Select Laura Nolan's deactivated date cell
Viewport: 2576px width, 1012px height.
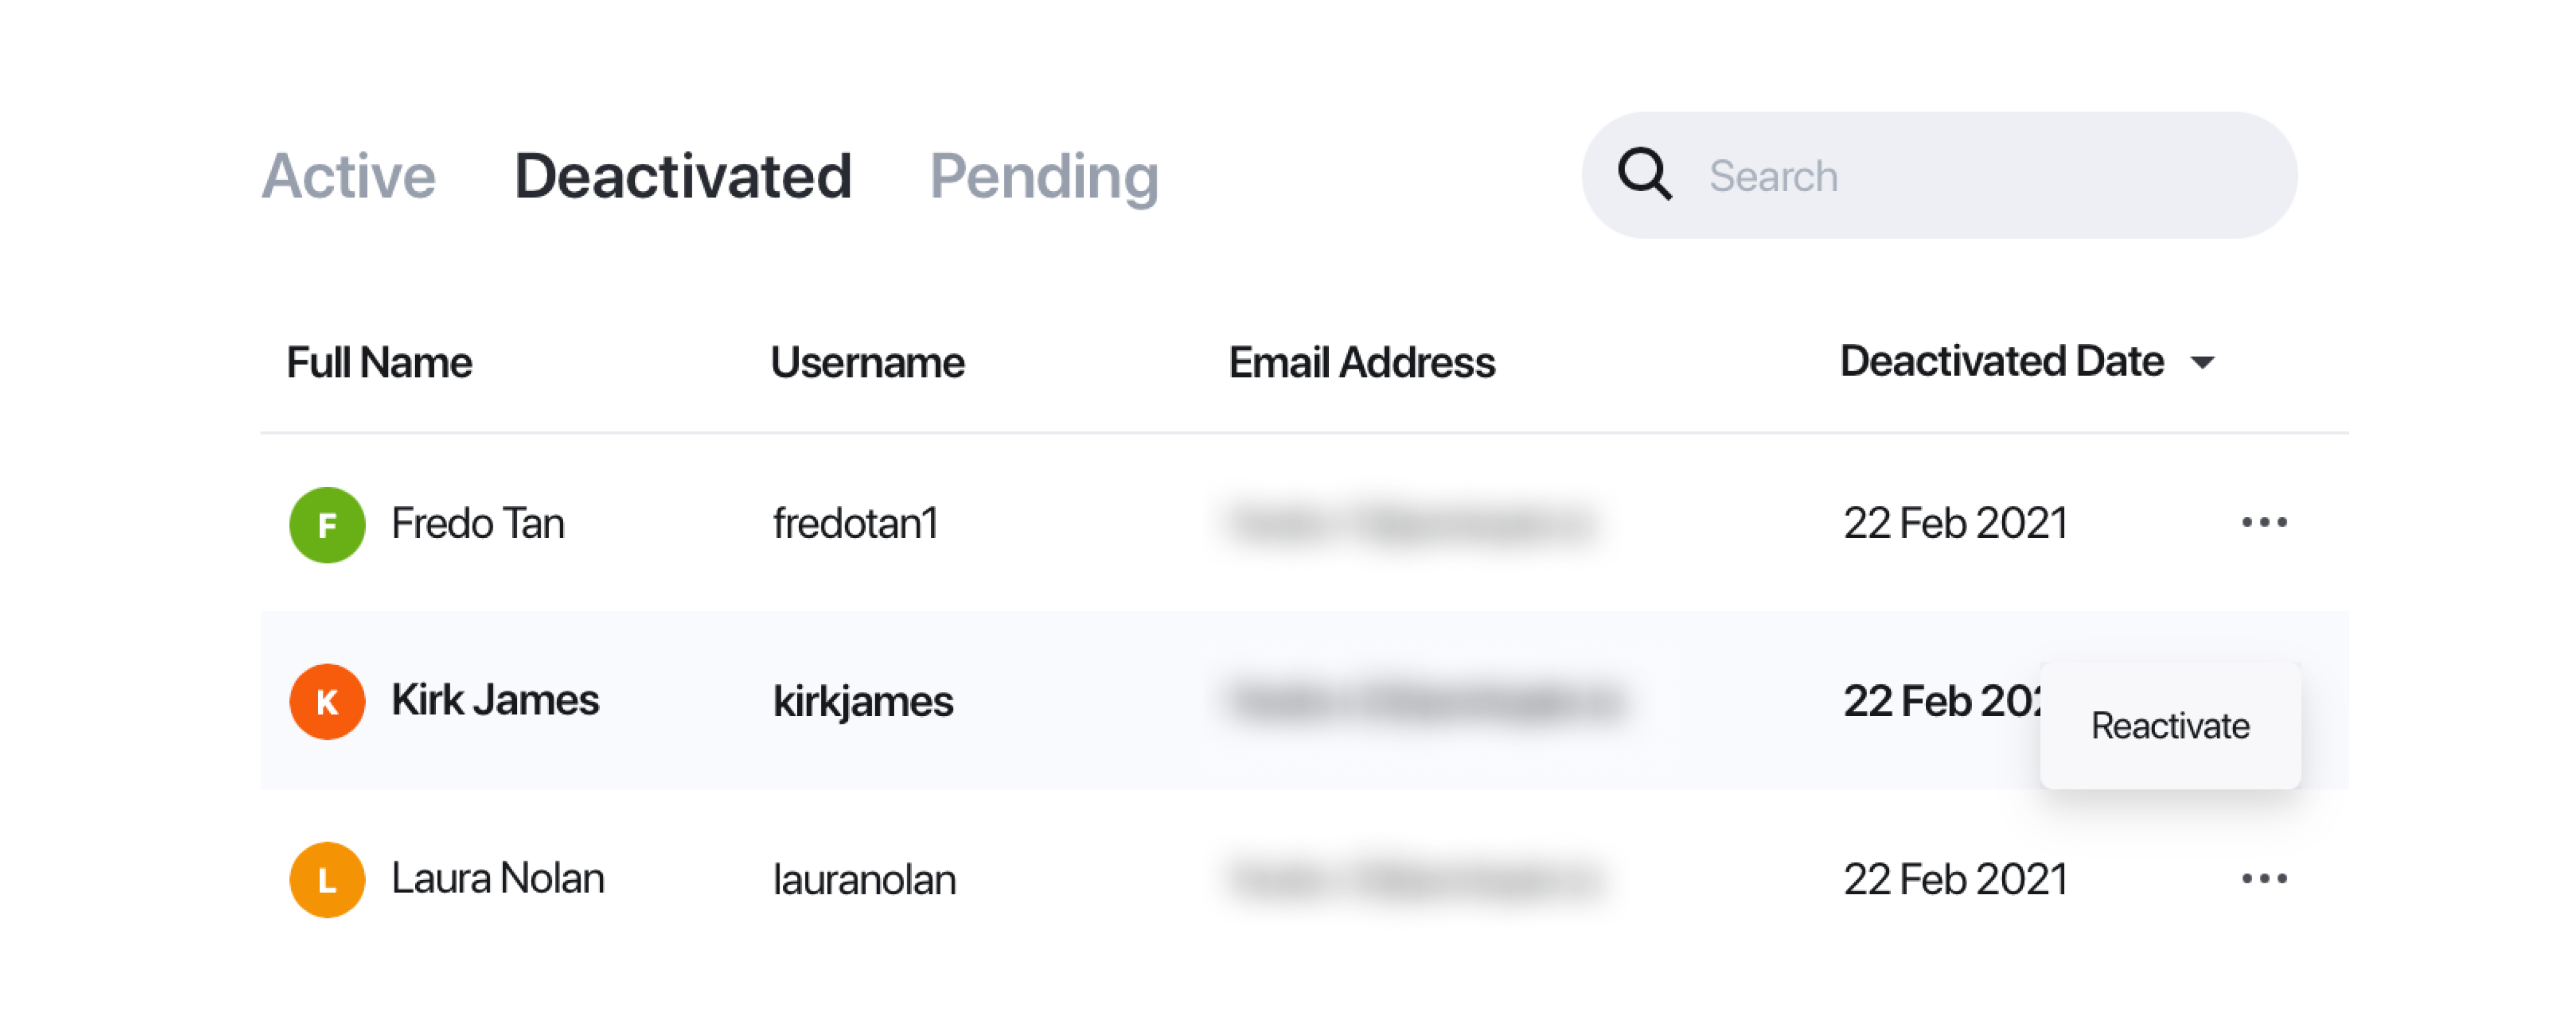(1955, 880)
